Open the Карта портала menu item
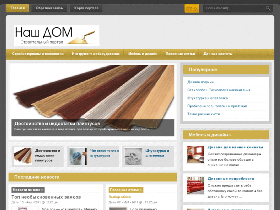Viewport: 280px width, 210px height. tap(86, 8)
